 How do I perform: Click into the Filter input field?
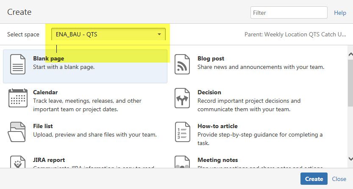tap(289, 13)
